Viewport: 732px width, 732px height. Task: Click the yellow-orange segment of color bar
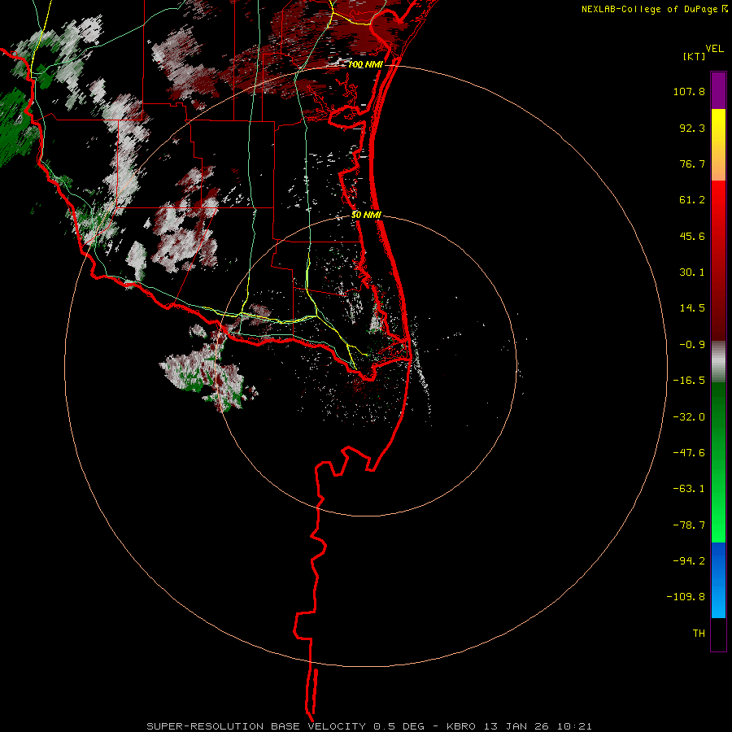click(718, 145)
